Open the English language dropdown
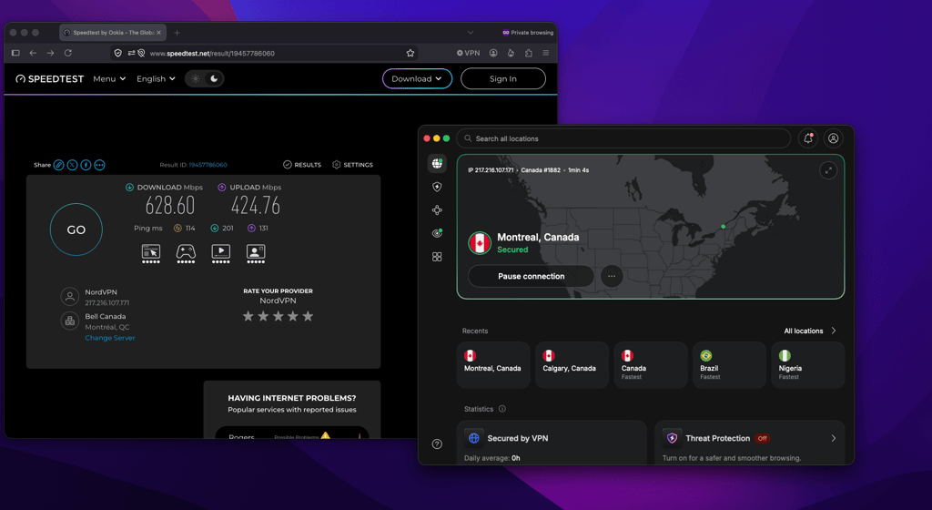The width and height of the screenshot is (932, 510). (x=156, y=78)
